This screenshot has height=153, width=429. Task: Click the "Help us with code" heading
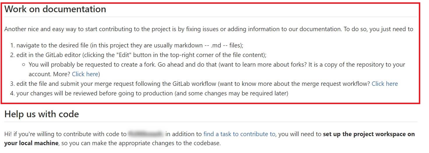click(x=42, y=114)
